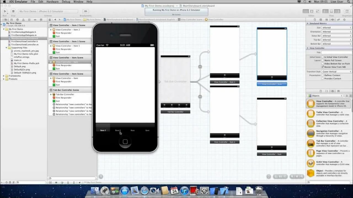Check Defines Context
Screen dimensions: 353x198
pos(322,75)
